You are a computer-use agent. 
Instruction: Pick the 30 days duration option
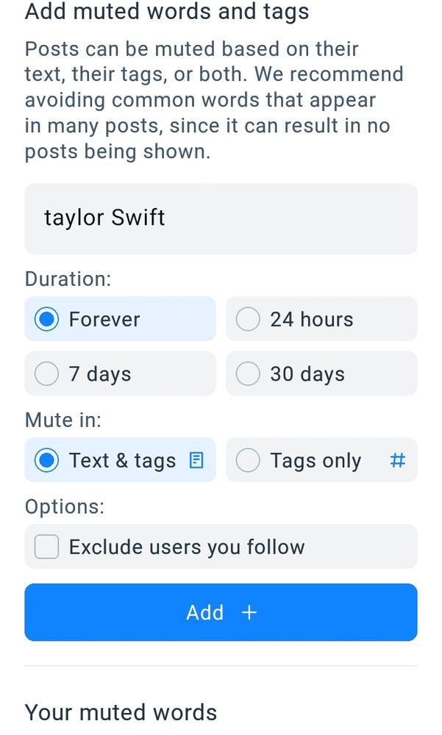[248, 374]
